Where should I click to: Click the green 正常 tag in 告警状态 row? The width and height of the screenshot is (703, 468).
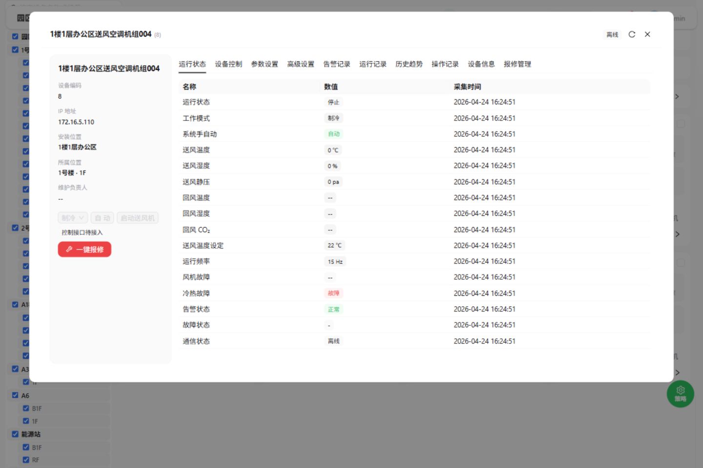(x=333, y=310)
